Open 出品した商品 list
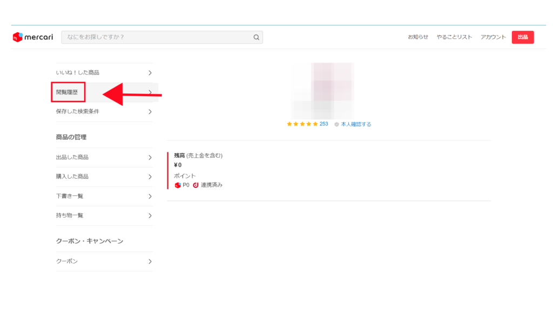This screenshot has height=311, width=553. coord(104,157)
